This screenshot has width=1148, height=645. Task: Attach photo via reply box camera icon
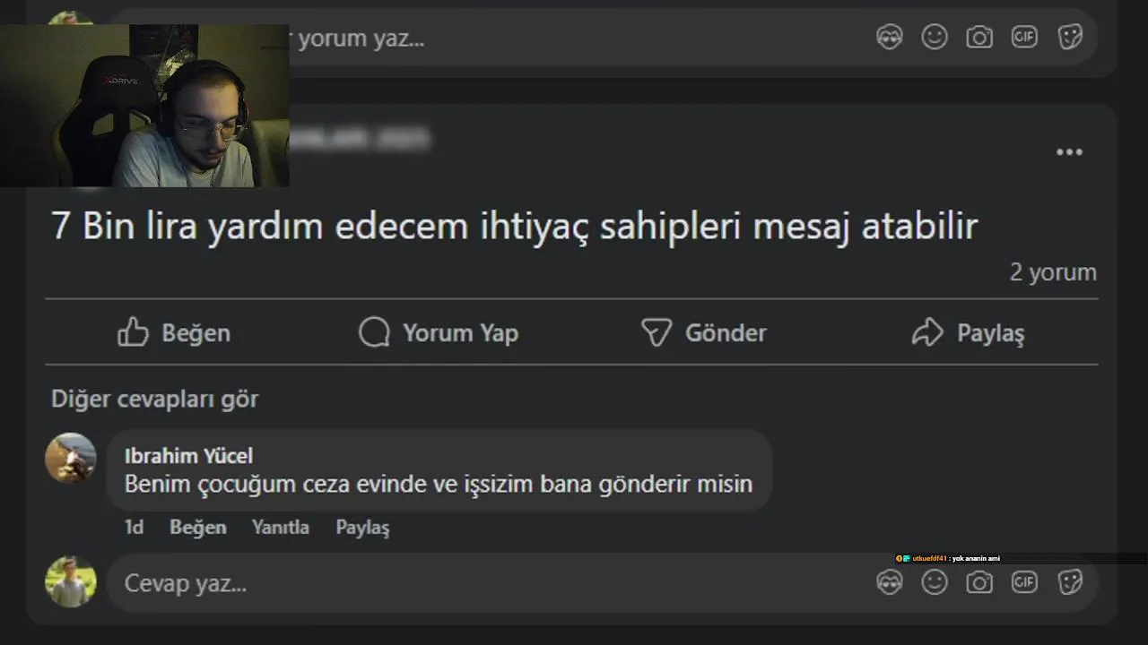pos(979,582)
